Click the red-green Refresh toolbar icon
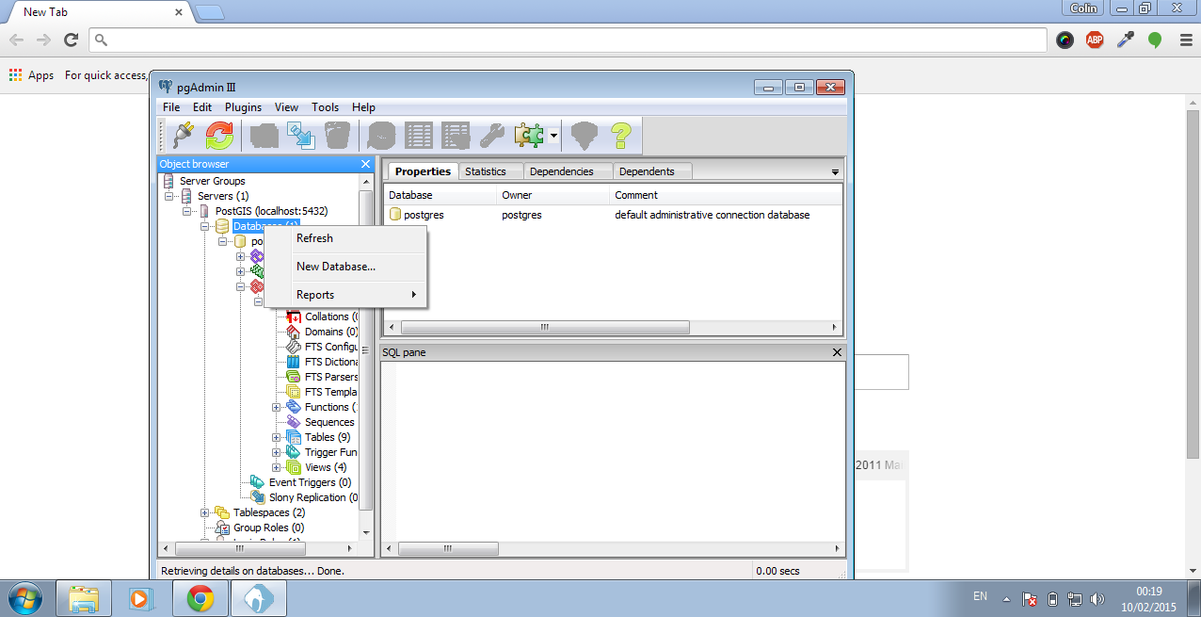The image size is (1201, 617). [219, 136]
